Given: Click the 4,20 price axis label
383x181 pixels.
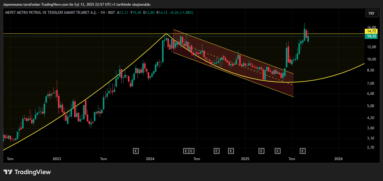Looking at the screenshot, I should (x=371, y=118).
